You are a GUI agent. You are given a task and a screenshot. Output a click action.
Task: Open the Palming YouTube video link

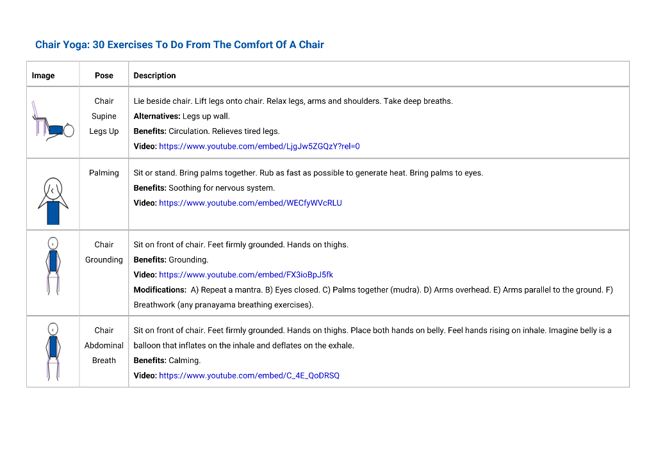click(250, 203)
